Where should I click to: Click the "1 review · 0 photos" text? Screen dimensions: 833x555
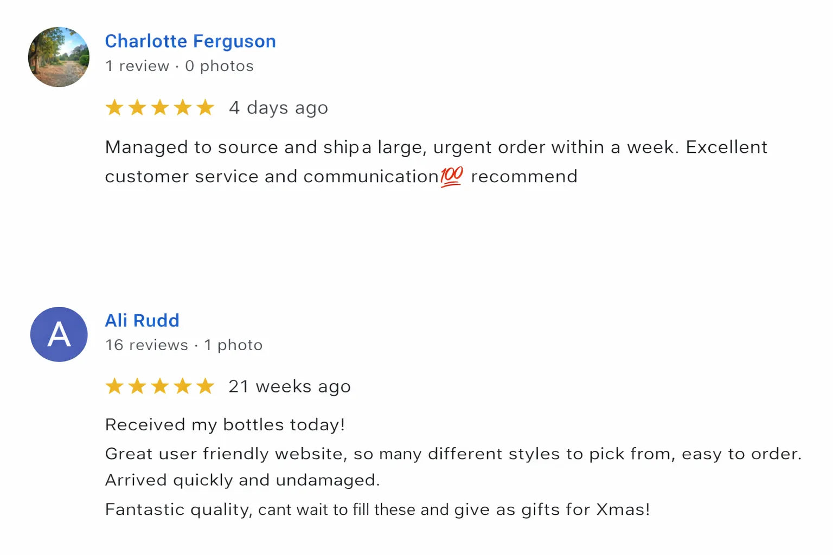point(179,66)
